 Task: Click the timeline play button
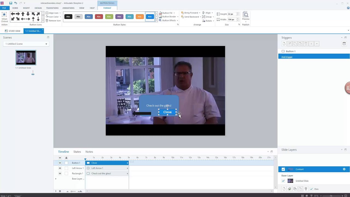point(56,191)
